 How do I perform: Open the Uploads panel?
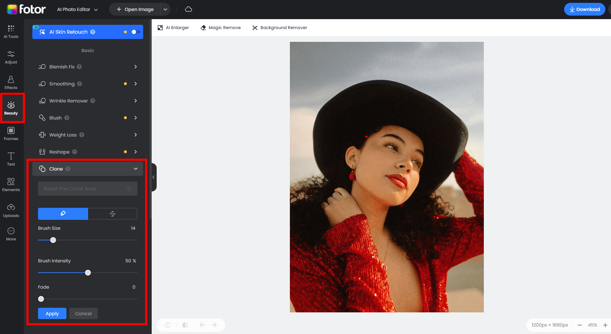pos(11,210)
